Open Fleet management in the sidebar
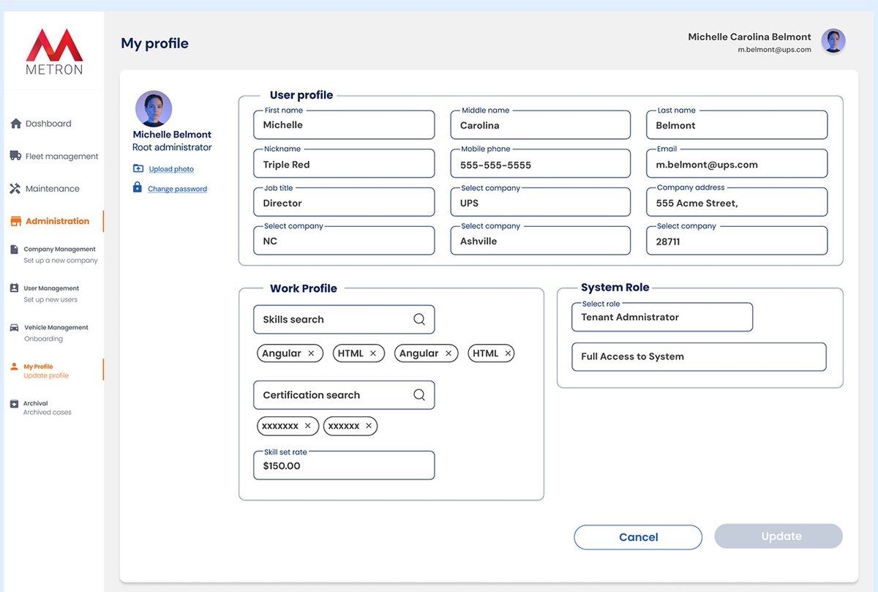878x592 pixels. click(x=53, y=156)
